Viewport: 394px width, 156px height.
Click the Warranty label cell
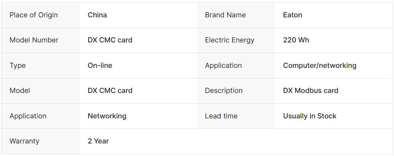[x=24, y=141]
